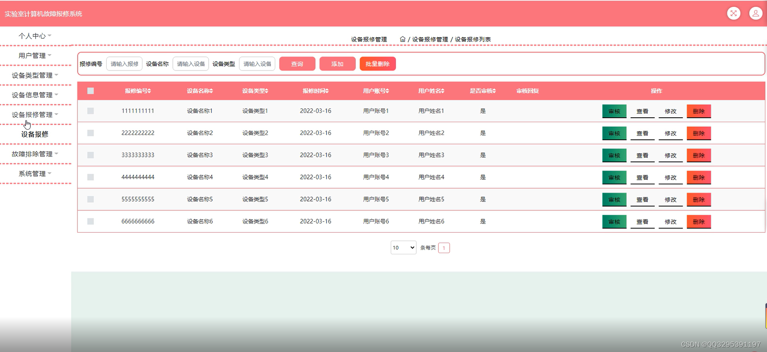Click 修改 for row 1111111111

670,111
